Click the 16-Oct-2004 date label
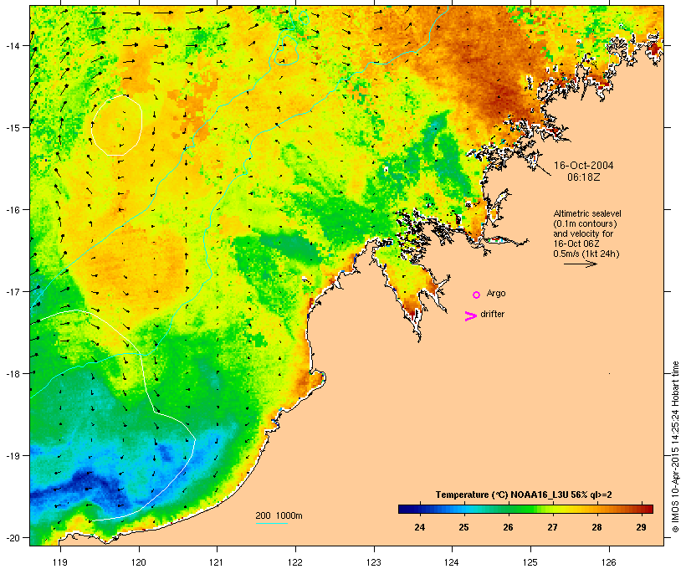This screenshot has height=569, width=686. click(x=584, y=166)
